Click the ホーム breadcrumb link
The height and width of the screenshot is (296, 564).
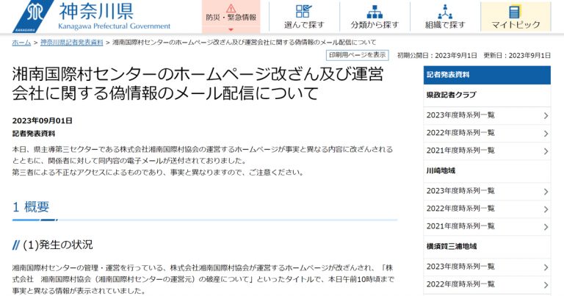[x=21, y=43]
